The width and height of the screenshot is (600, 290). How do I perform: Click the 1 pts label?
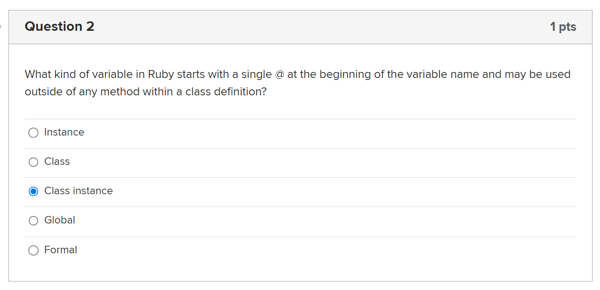(x=564, y=27)
